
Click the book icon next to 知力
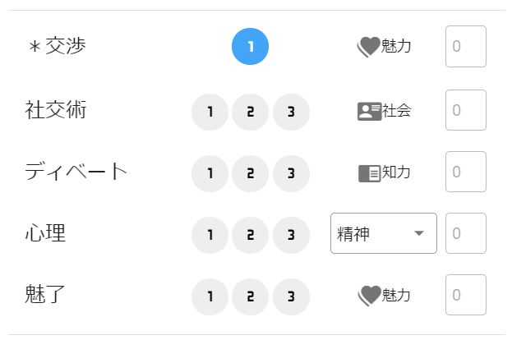click(x=369, y=173)
